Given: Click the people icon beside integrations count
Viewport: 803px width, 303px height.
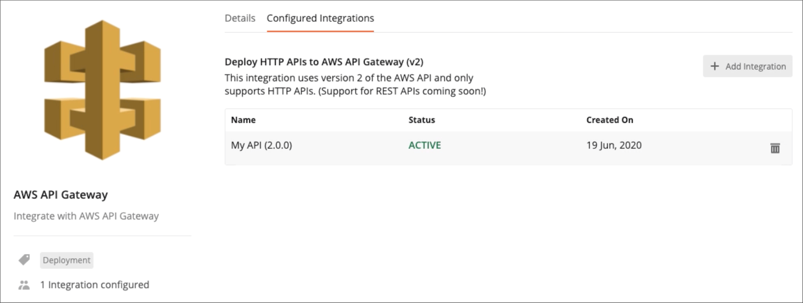Looking at the screenshot, I should [x=24, y=285].
